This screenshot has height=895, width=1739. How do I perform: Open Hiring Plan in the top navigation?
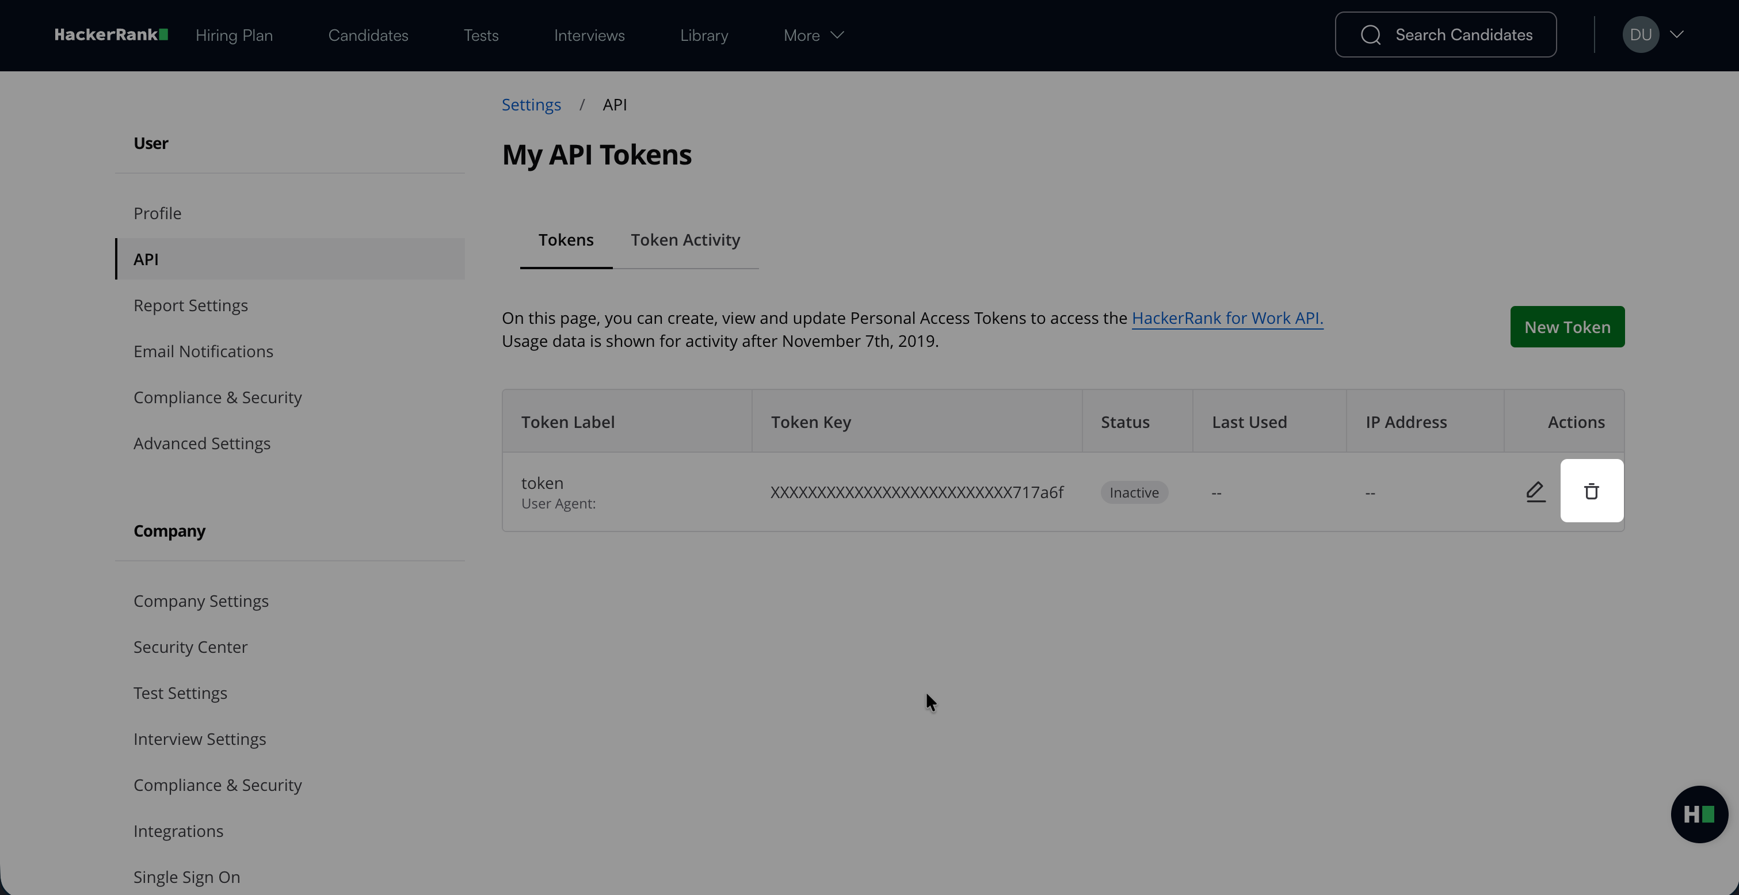234,35
